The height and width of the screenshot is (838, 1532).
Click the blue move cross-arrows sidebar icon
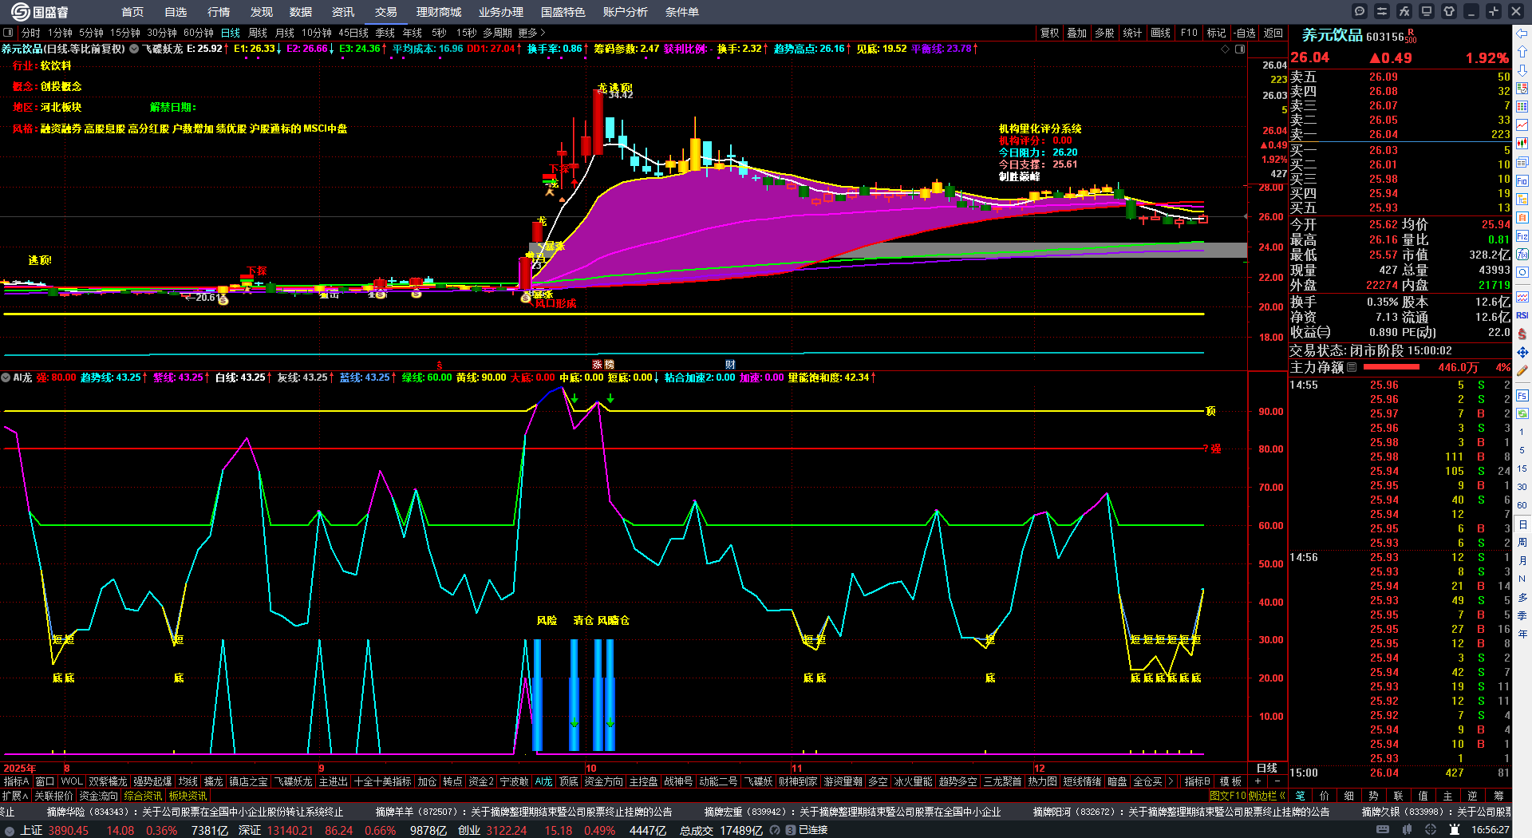point(1522,352)
